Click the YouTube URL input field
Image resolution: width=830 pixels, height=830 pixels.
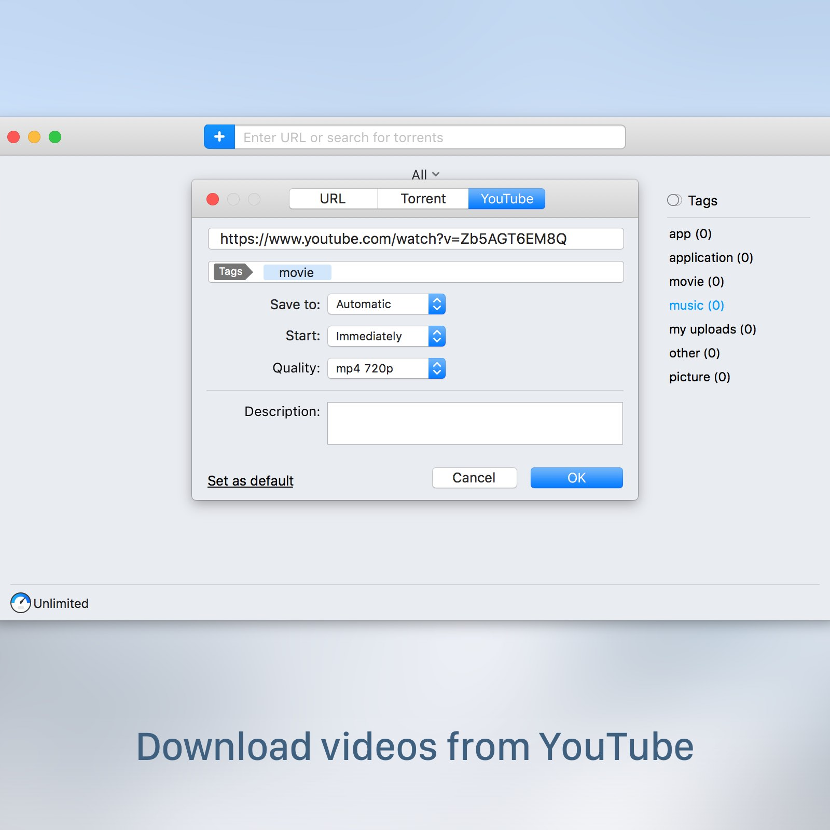[416, 239]
